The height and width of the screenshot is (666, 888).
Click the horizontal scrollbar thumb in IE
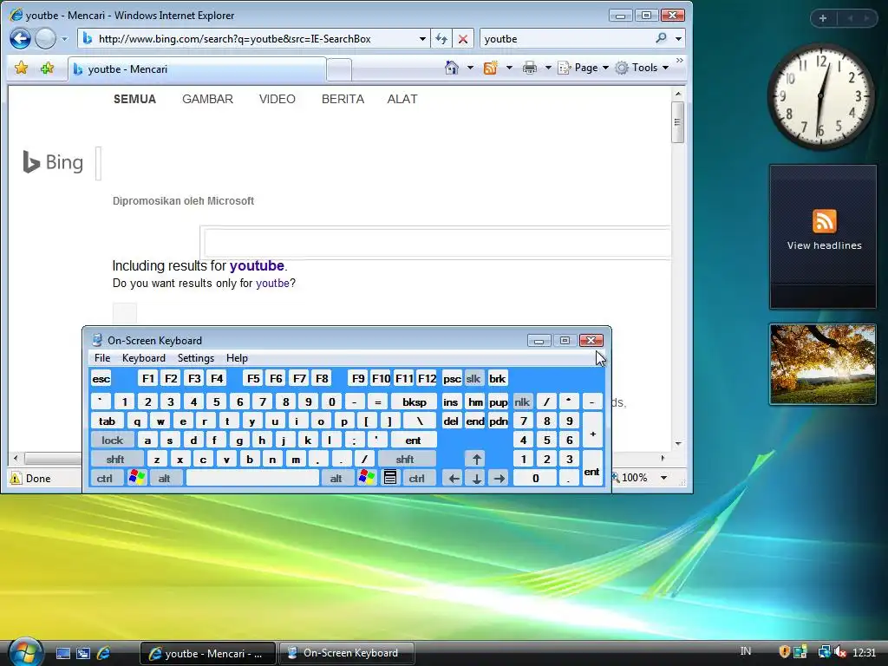tap(53, 458)
